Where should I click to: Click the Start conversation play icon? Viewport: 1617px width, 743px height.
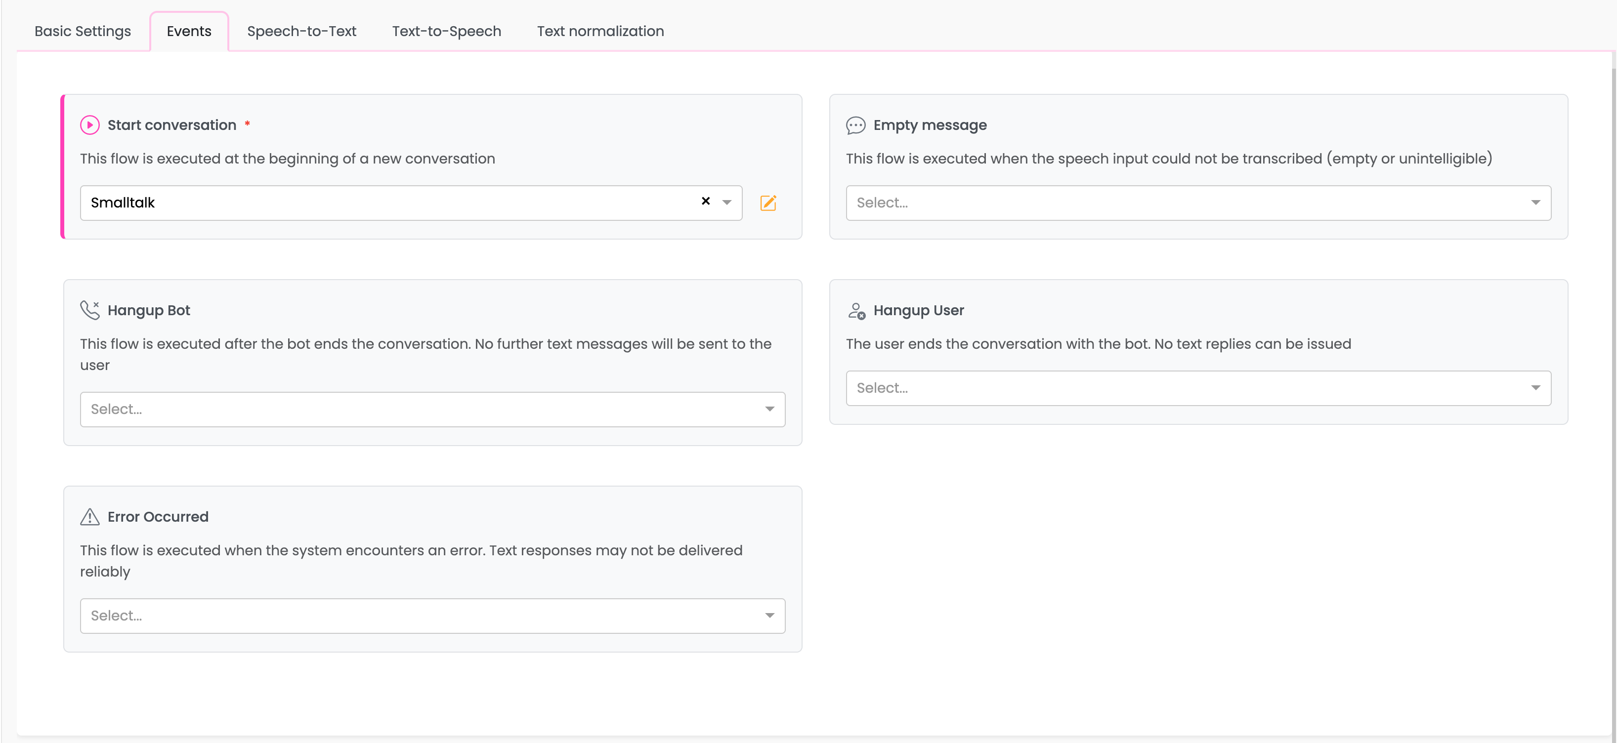coord(90,125)
